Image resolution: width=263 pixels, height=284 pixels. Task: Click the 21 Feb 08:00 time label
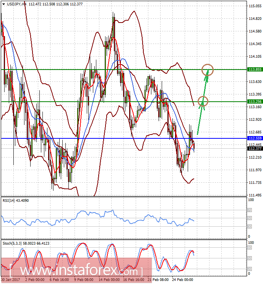[x=158, y=280]
